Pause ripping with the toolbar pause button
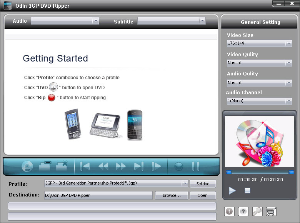300x223 pixels. pos(196,166)
